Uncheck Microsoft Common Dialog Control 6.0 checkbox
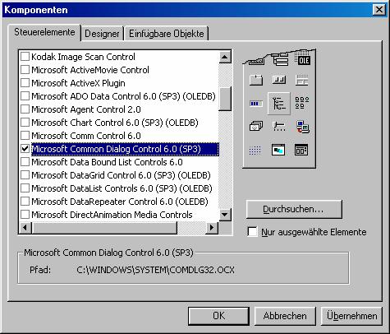The image size is (390, 334). tap(25, 149)
